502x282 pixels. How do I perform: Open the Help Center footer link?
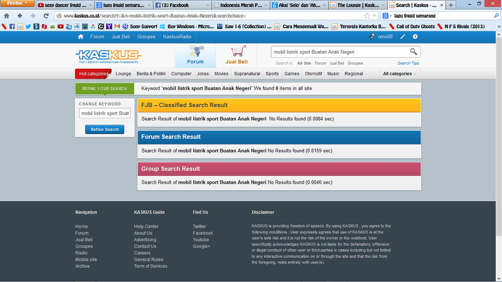pyautogui.click(x=146, y=226)
